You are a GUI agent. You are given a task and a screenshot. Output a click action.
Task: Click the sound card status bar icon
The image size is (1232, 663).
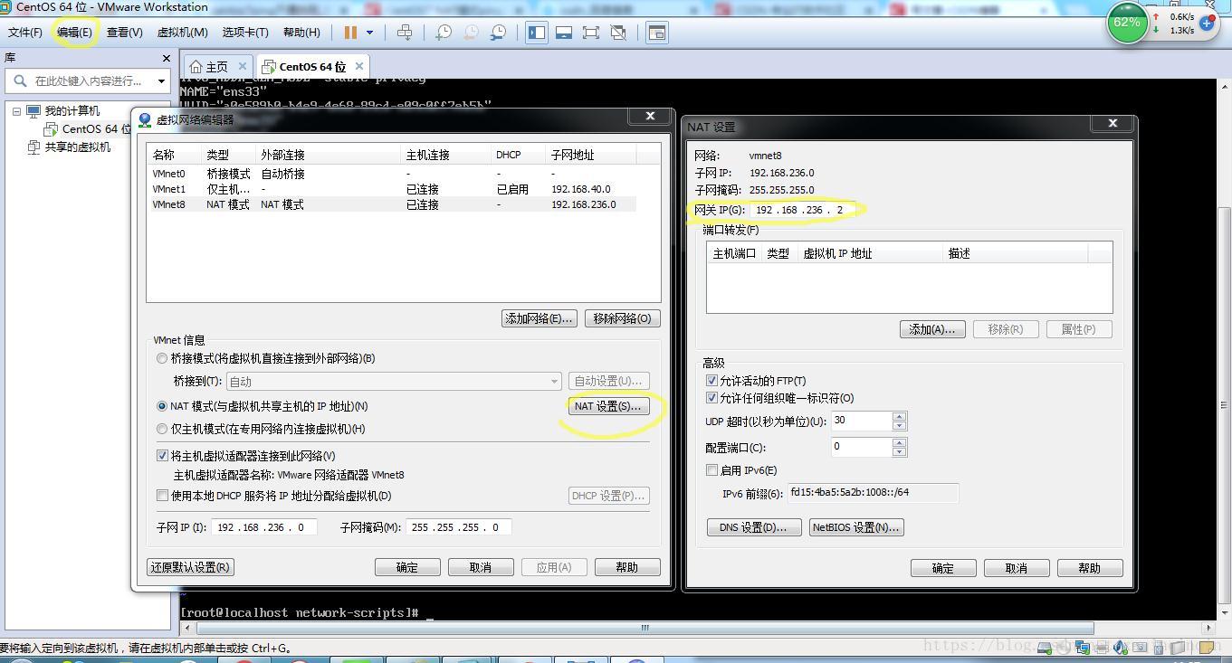tap(1121, 647)
